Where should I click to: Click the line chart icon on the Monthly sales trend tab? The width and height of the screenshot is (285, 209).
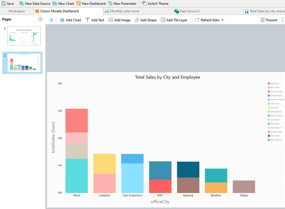[107, 11]
